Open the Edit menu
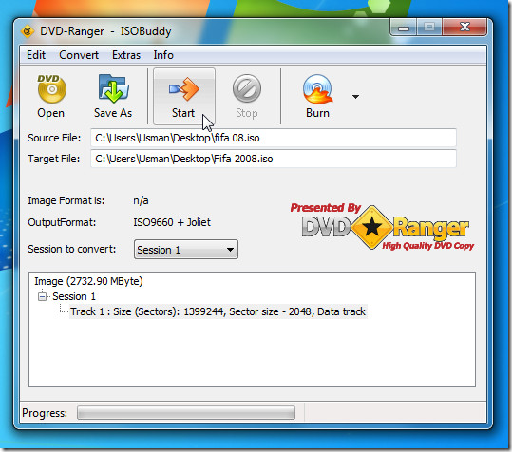 coord(36,55)
